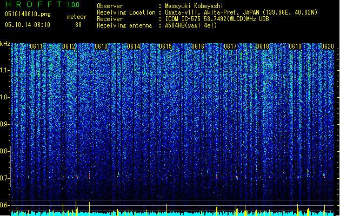This screenshot has width=340, height=216.
Task: Click the Receiver label
Action: (x=110, y=19)
